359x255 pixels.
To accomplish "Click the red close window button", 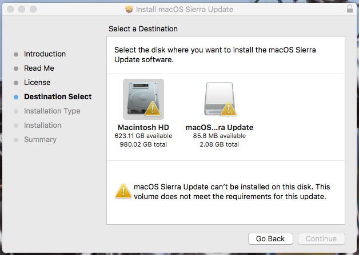I will tap(9, 10).
